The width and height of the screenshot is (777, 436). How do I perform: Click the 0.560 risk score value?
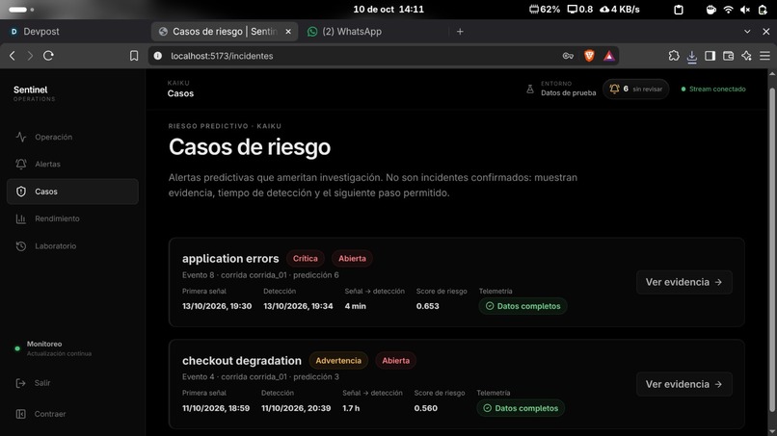tap(426, 408)
